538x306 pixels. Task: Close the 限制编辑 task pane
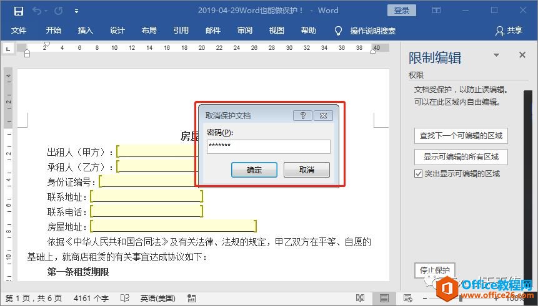click(x=522, y=55)
